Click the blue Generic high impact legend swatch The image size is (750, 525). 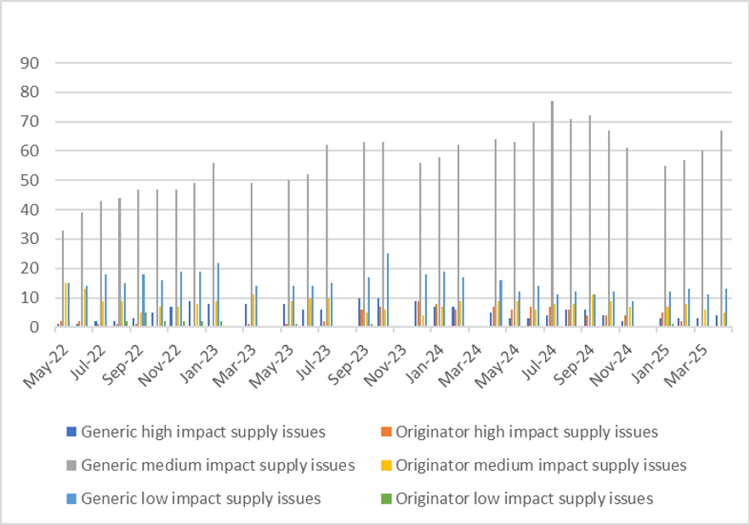(71, 432)
